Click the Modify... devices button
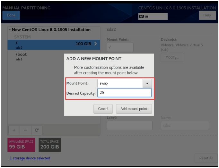The width and height of the screenshot is (219, 168). pyautogui.click(x=172, y=57)
